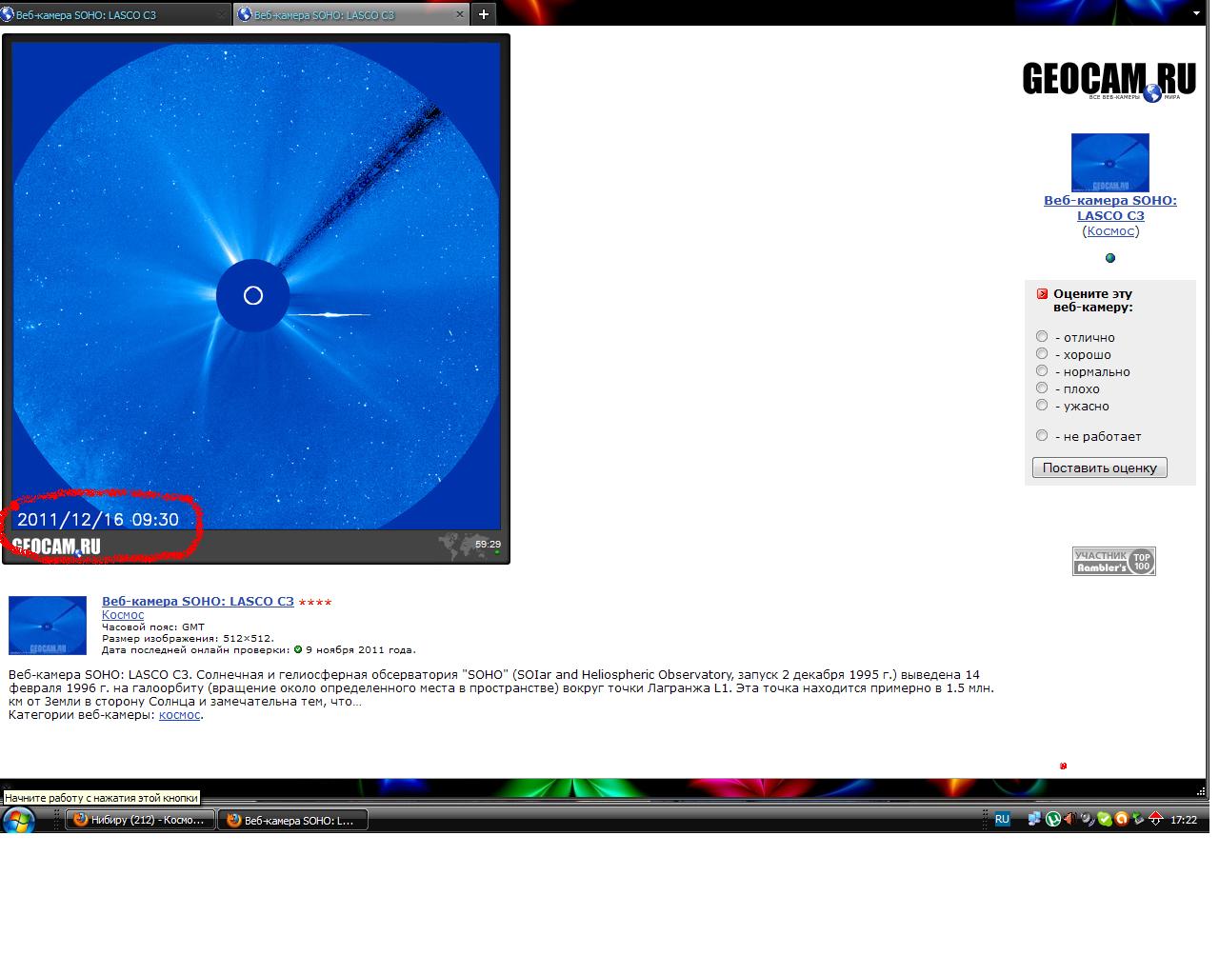Click the volume speaker tray icon

click(1070, 818)
